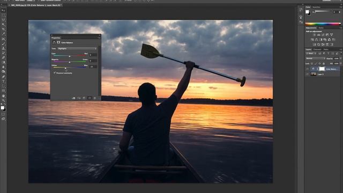Toggle Quick Mask mode in toolbar
Viewport: 343px width, 193px height.
coord(3,114)
